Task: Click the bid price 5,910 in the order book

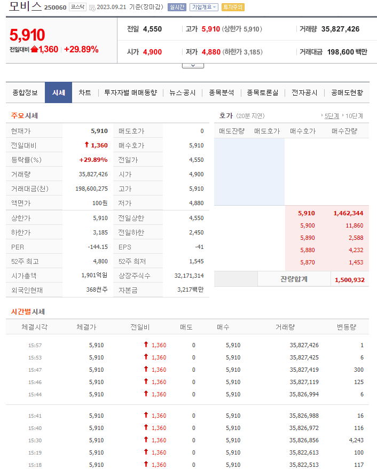Action: point(306,213)
